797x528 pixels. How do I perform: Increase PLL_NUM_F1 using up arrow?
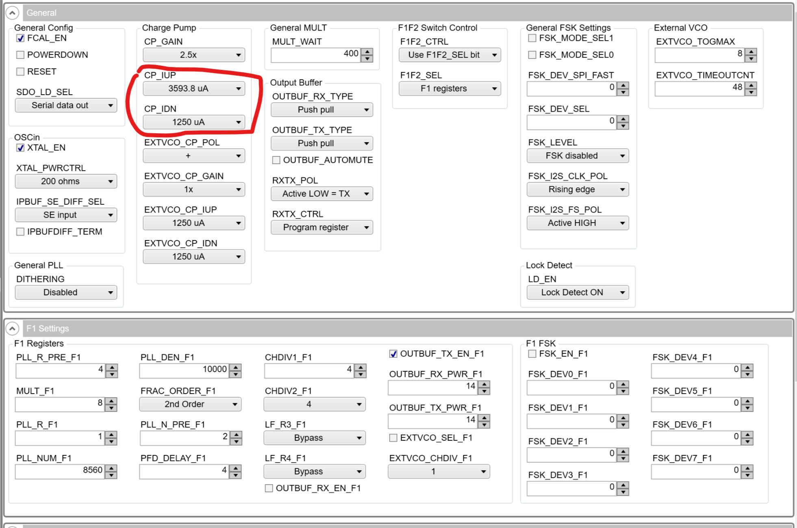111,468
